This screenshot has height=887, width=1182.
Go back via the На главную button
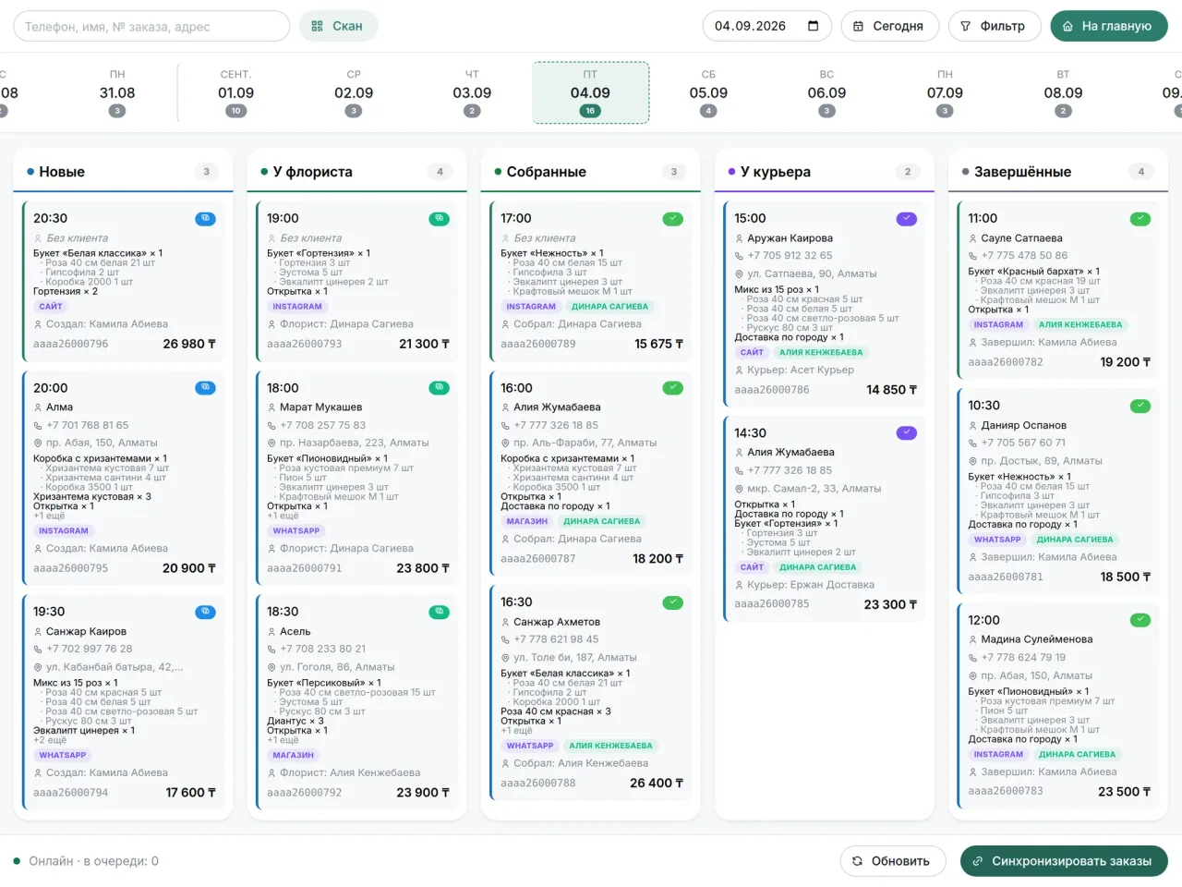pyautogui.click(x=1109, y=26)
